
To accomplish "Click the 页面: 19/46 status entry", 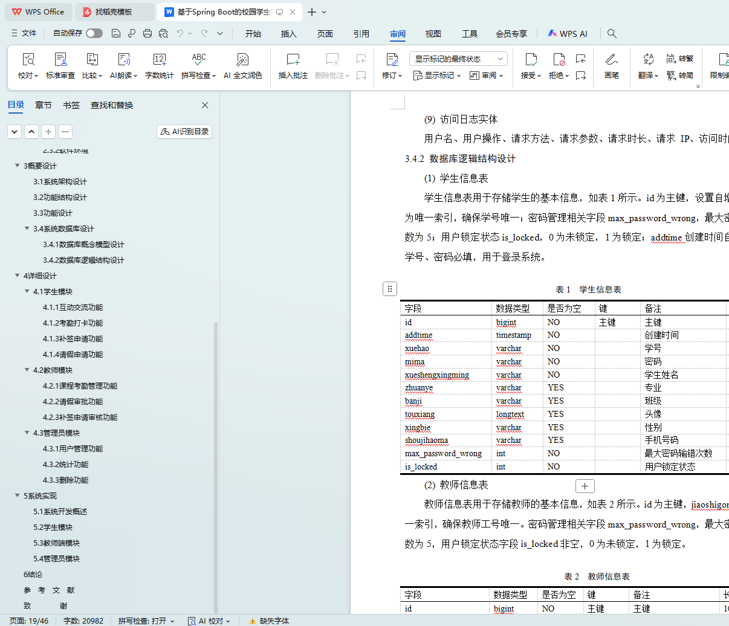I will pyautogui.click(x=29, y=621).
